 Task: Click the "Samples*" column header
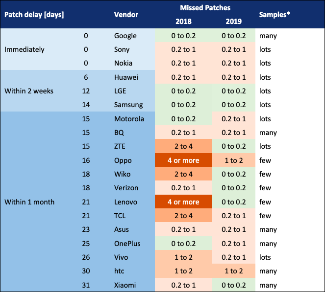[274, 15]
